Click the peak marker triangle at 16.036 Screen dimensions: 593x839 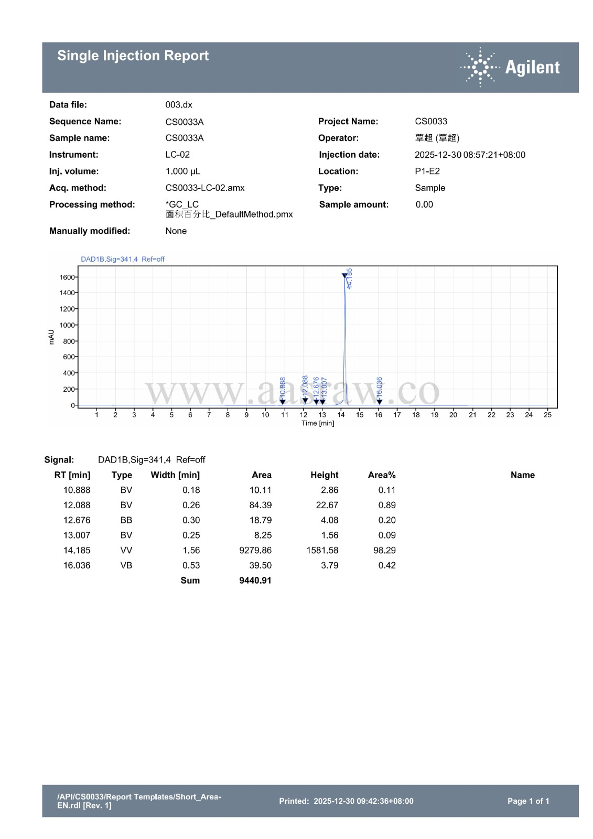379,402
